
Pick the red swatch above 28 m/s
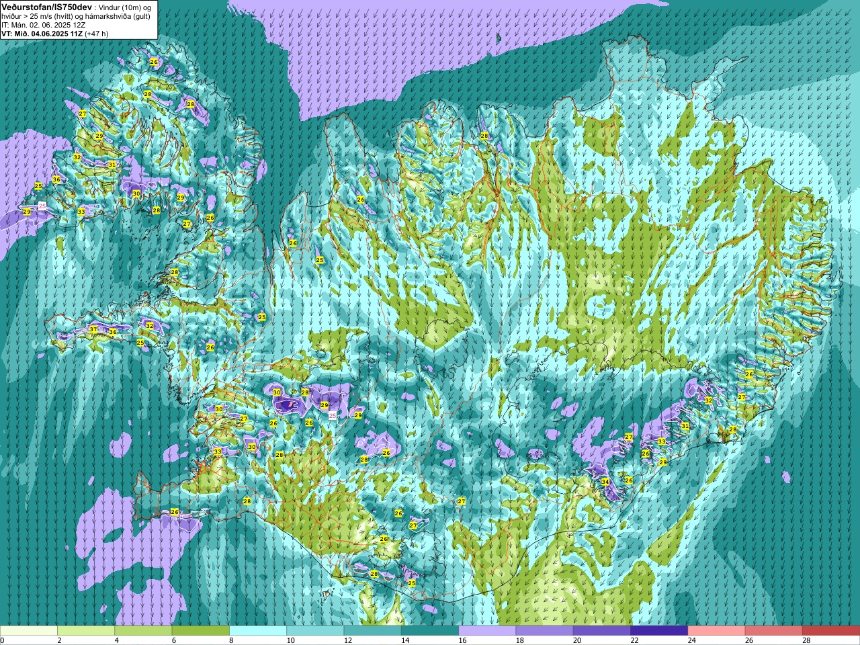click(831, 631)
